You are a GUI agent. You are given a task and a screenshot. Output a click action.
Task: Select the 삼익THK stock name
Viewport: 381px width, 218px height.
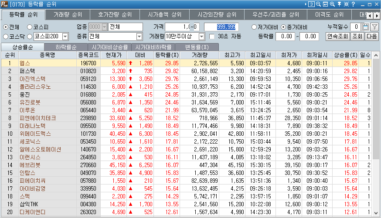point(29,204)
